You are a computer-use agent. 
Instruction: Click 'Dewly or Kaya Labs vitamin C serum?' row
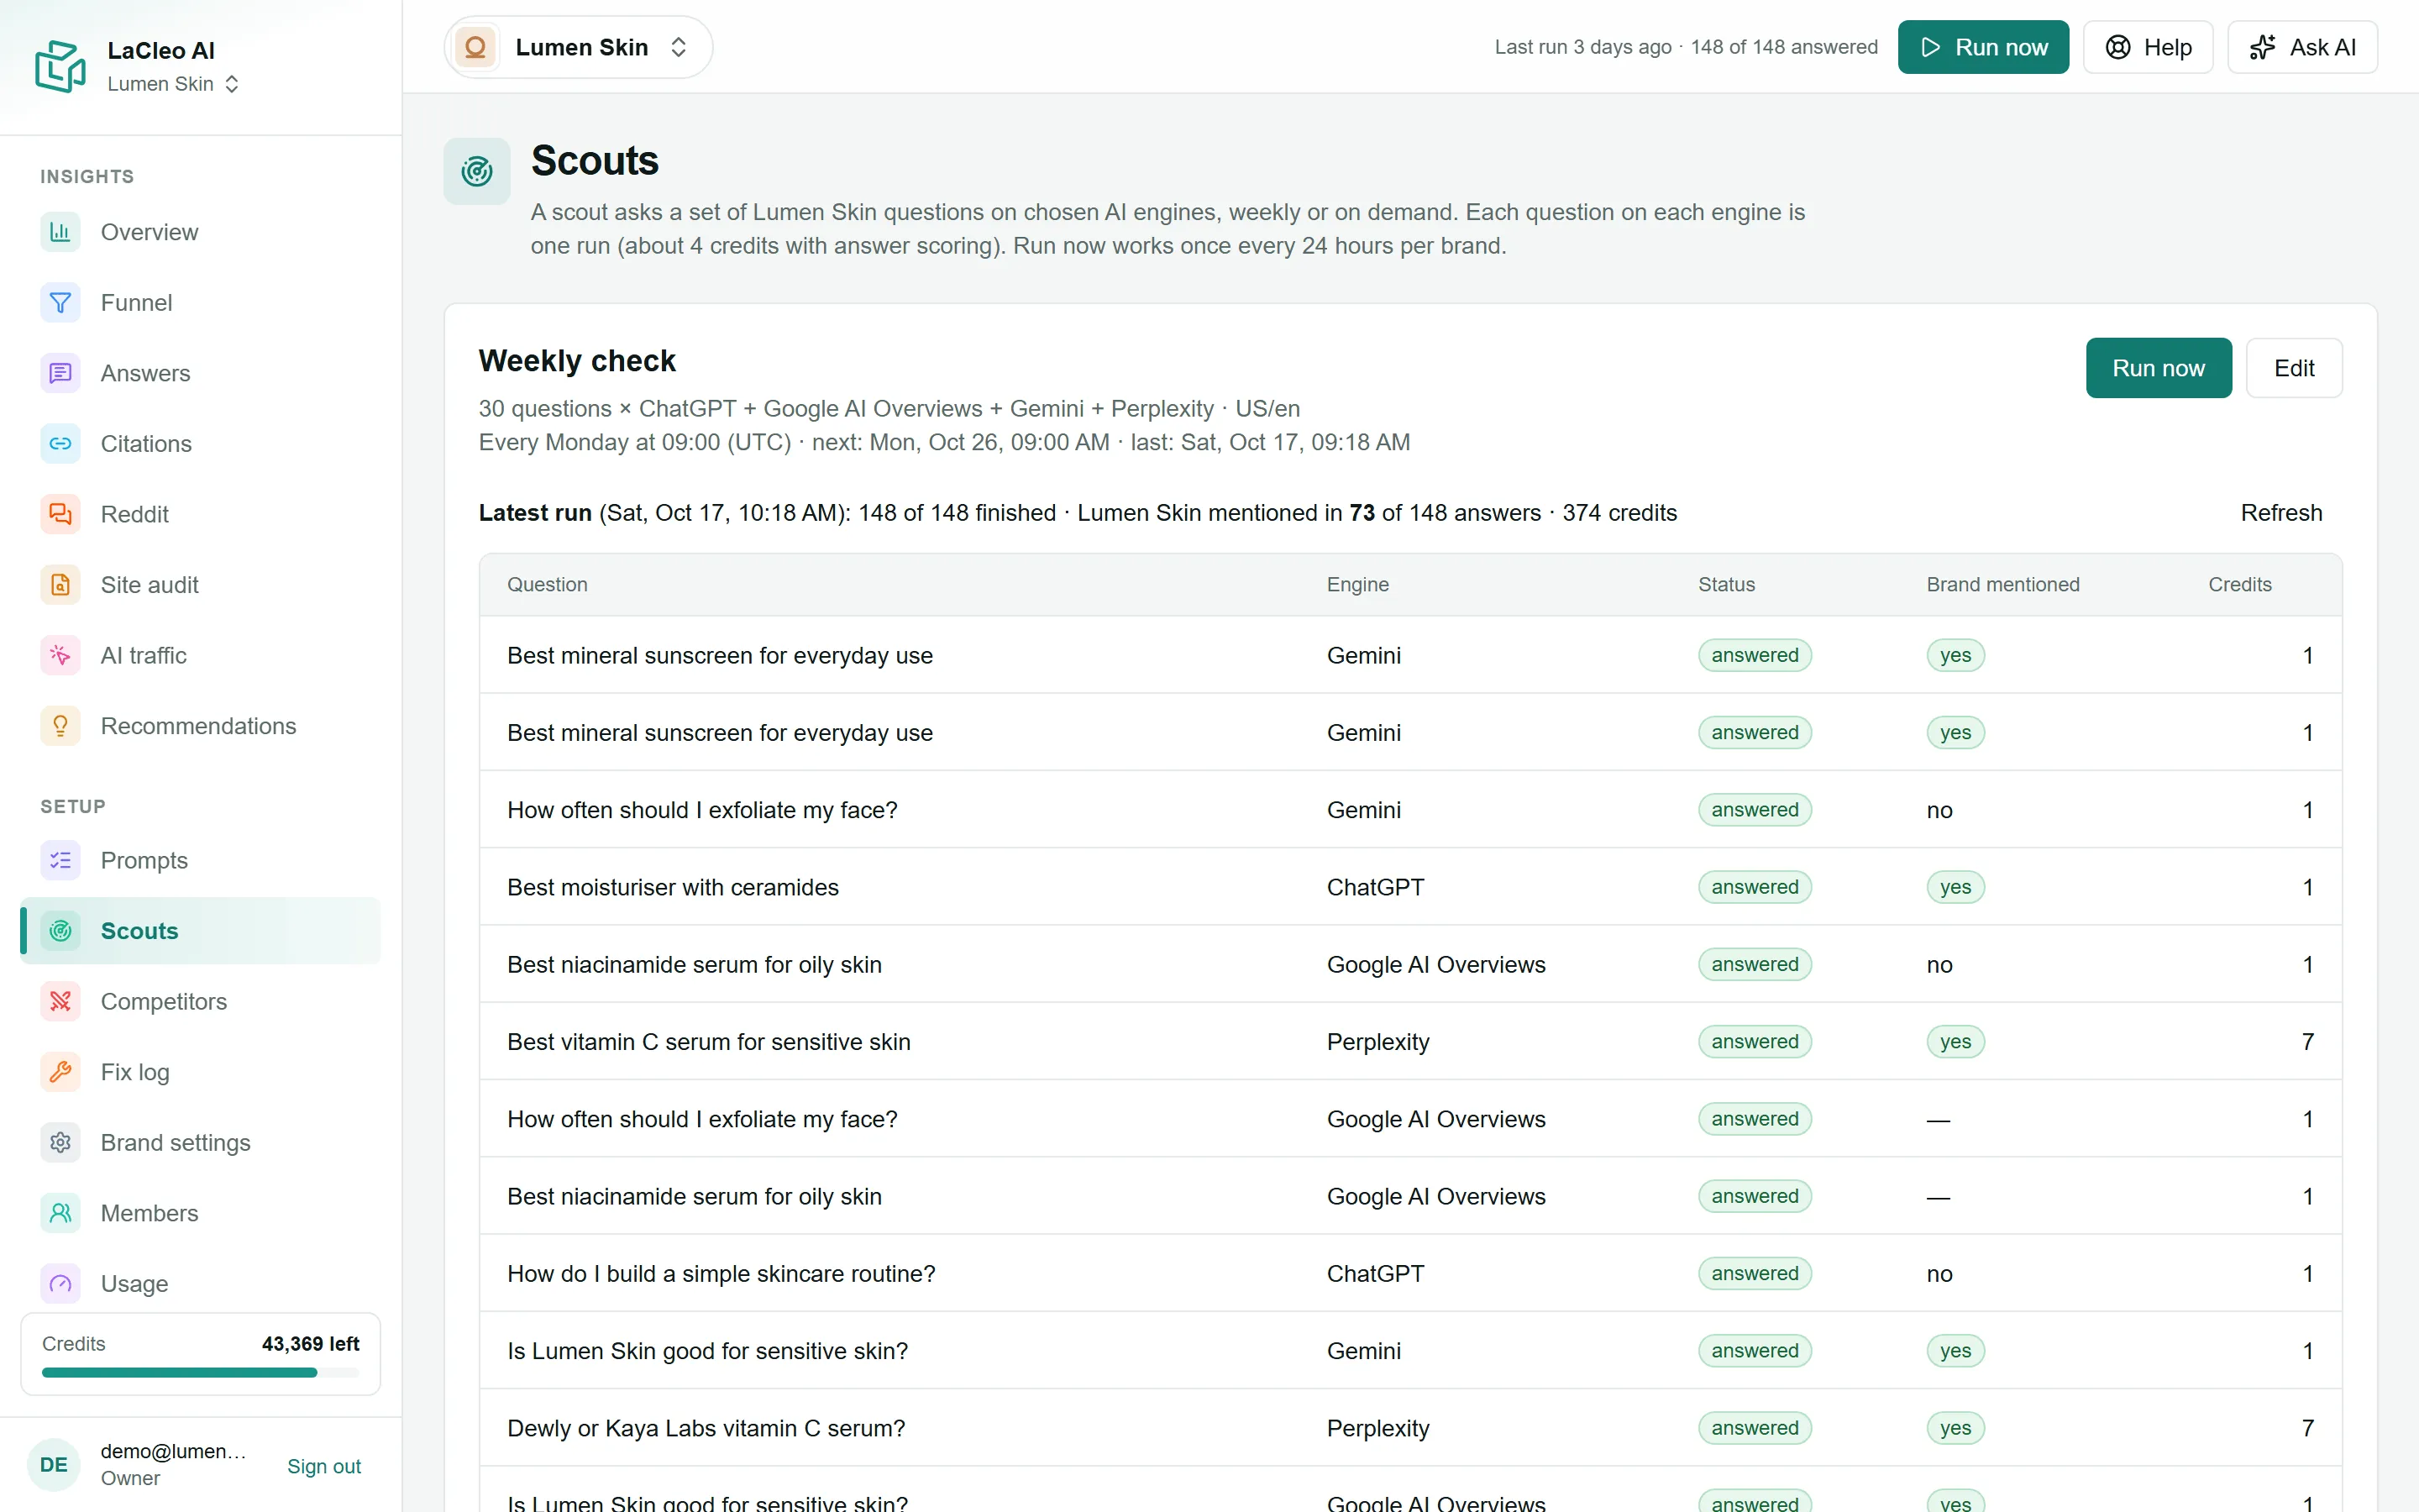[1410, 1428]
